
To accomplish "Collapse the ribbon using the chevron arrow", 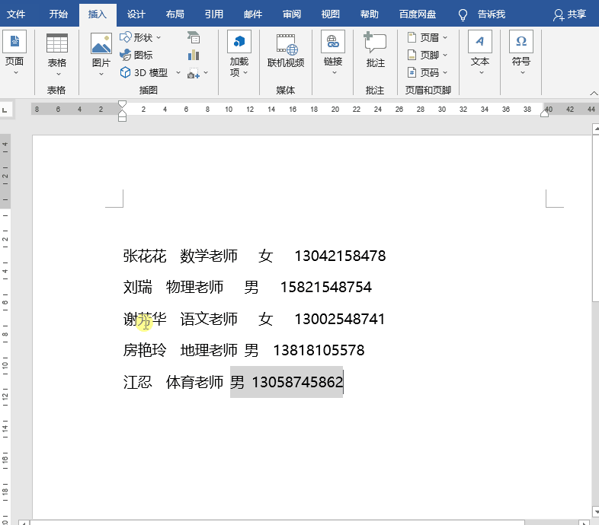I will click(593, 92).
